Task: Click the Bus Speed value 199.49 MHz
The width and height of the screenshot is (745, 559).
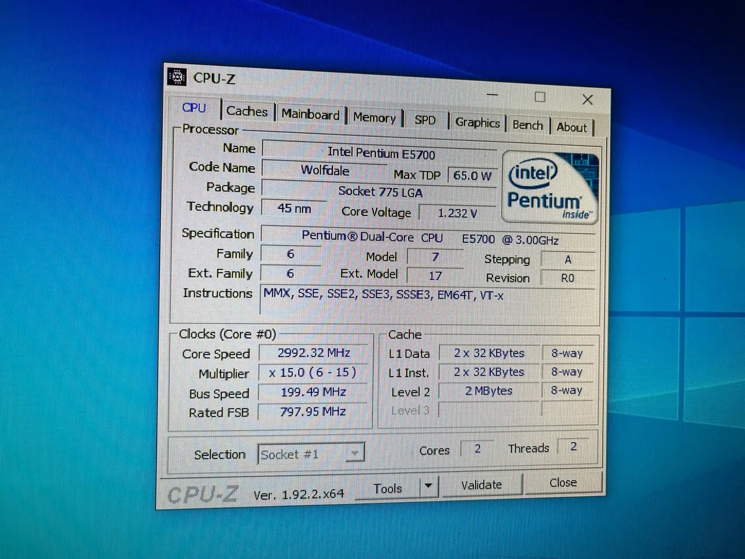Action: point(313,392)
